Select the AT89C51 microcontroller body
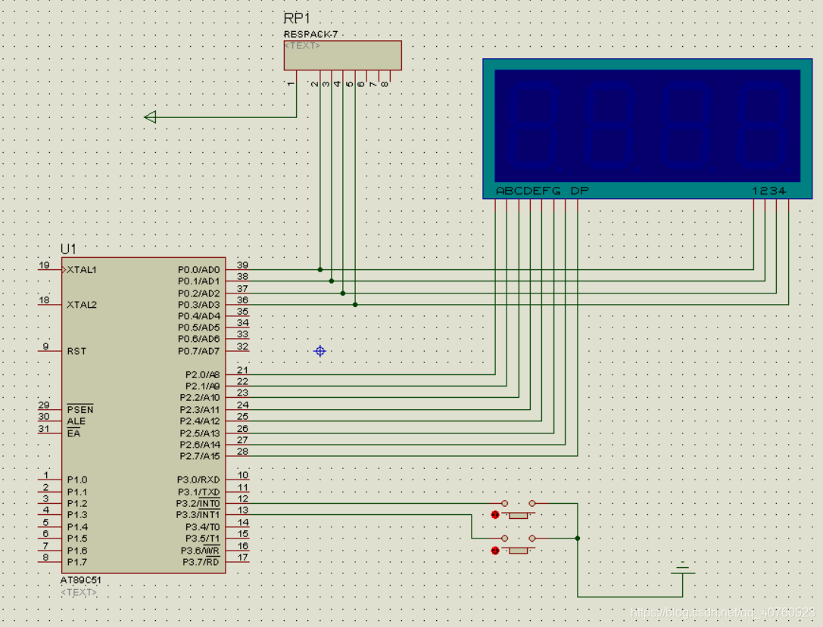Viewport: 823px width, 627px height. coord(143,415)
